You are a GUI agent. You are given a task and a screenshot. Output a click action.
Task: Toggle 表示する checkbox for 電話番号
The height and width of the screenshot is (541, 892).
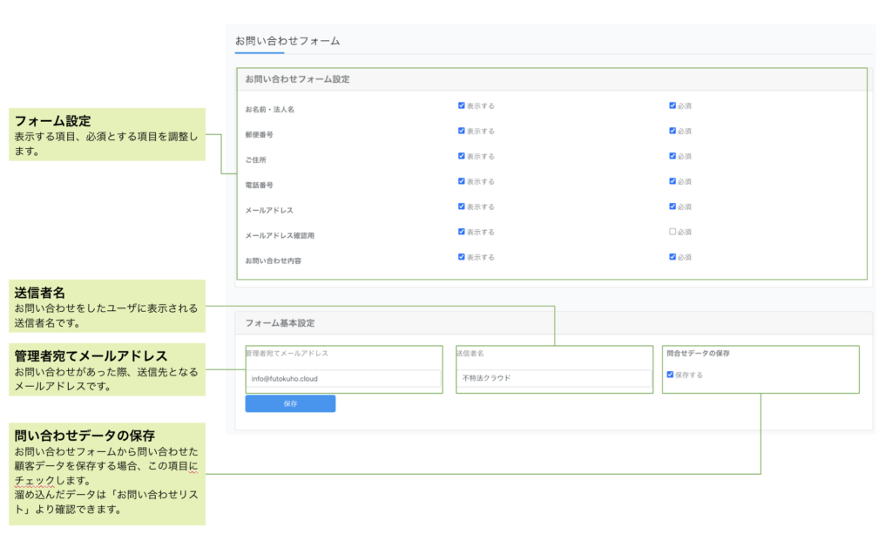click(462, 181)
